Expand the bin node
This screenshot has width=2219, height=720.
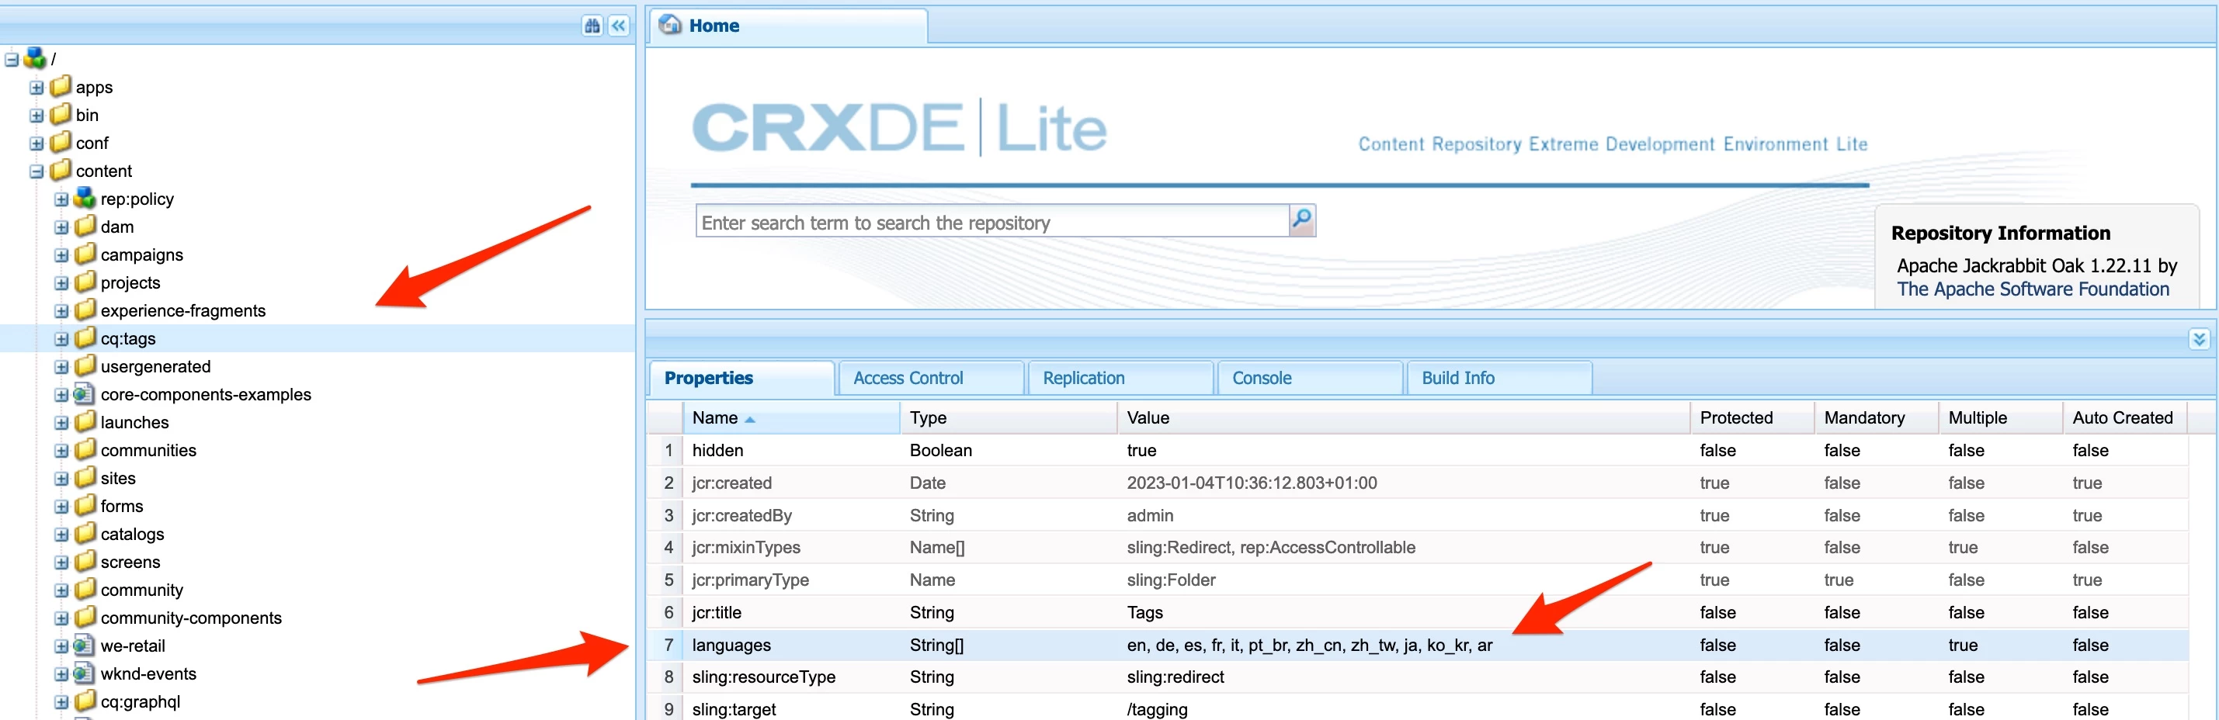pyautogui.click(x=36, y=116)
